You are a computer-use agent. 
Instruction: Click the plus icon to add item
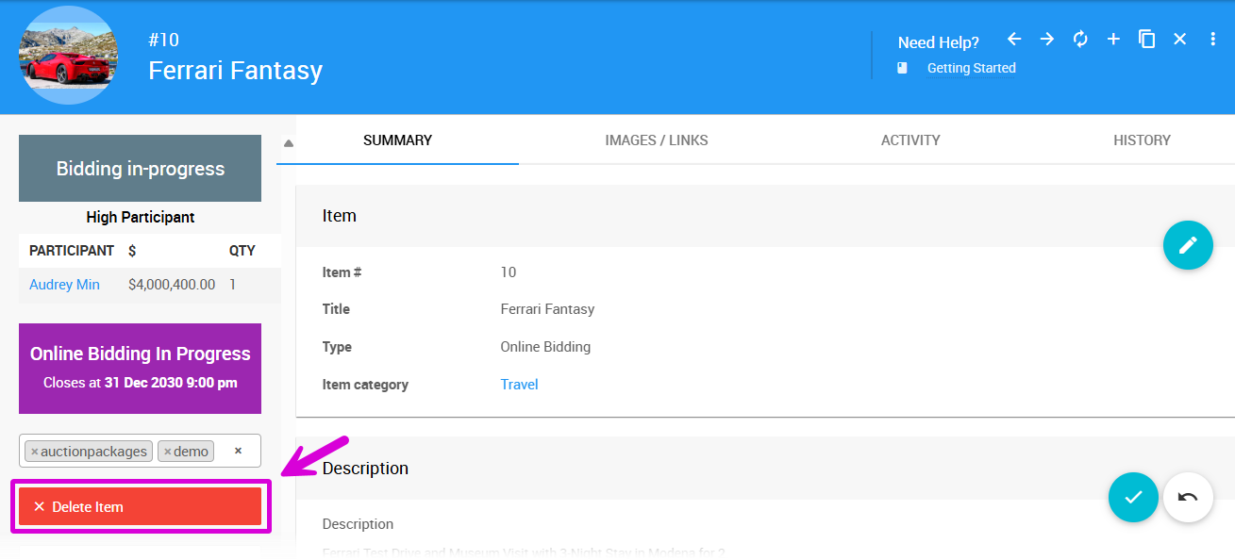click(x=1113, y=39)
